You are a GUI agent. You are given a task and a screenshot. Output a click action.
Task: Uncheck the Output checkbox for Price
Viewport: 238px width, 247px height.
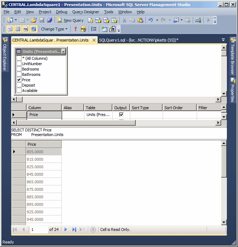click(121, 115)
